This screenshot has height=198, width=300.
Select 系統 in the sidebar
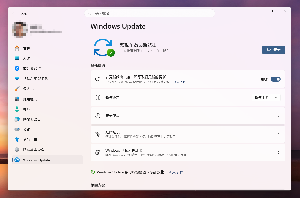click(27, 58)
